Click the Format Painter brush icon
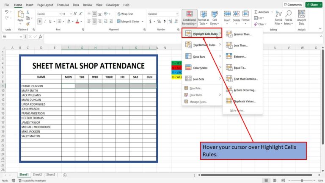Screen dimensions: 325x183 coord(28,24)
